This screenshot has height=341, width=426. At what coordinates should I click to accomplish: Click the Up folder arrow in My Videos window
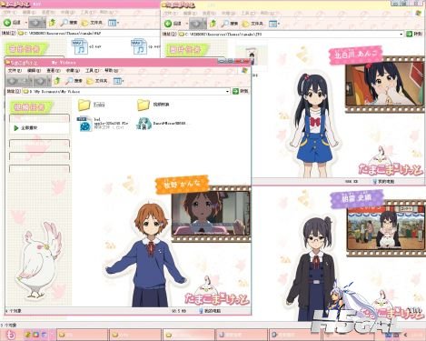pyautogui.click(x=57, y=81)
